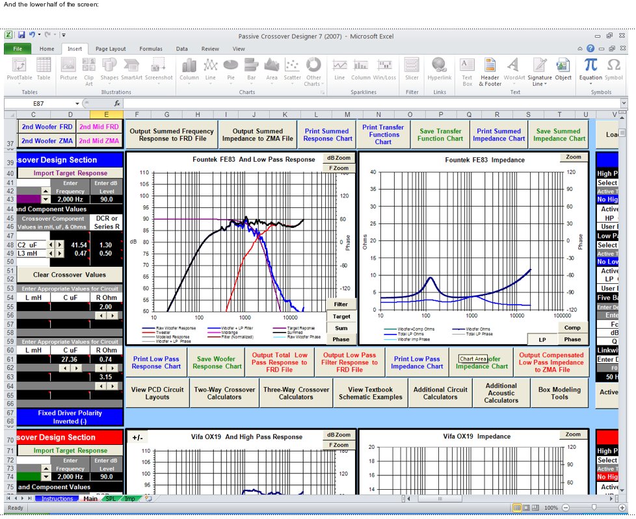Insert a Picture from the ribbon
This screenshot has width=636, height=519.
(x=68, y=70)
